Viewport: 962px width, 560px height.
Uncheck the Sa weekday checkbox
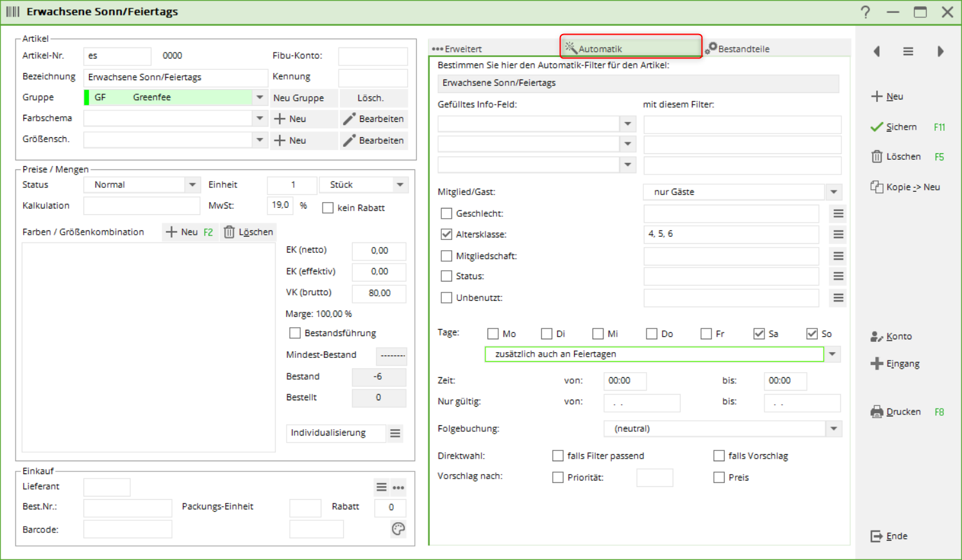tap(759, 334)
